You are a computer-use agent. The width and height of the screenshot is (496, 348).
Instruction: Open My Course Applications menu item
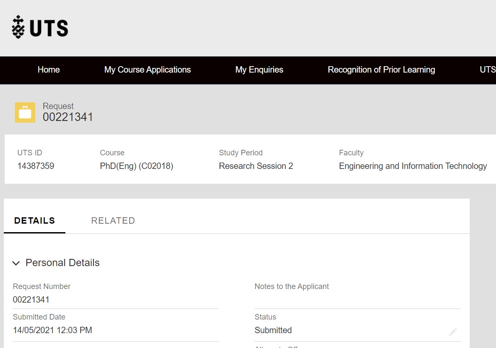click(x=147, y=70)
